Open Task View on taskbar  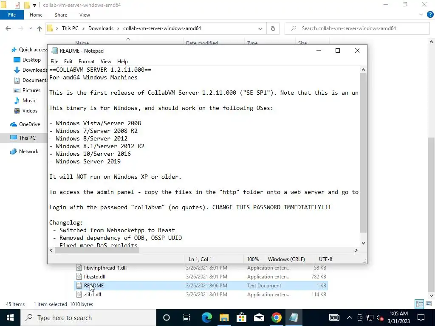tap(187, 318)
